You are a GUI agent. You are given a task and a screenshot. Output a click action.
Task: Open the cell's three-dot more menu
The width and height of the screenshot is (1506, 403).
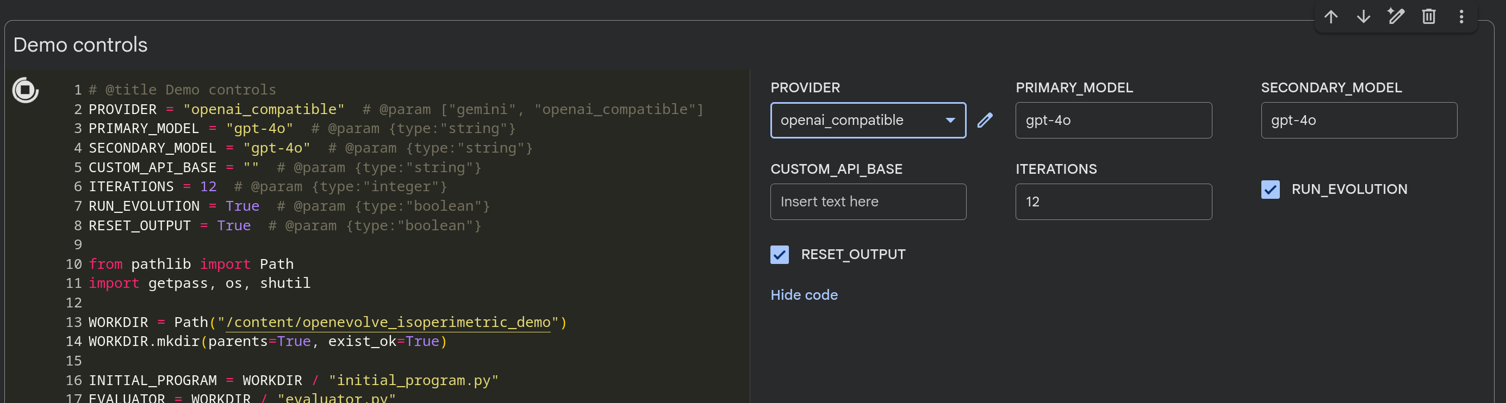coord(1461,17)
